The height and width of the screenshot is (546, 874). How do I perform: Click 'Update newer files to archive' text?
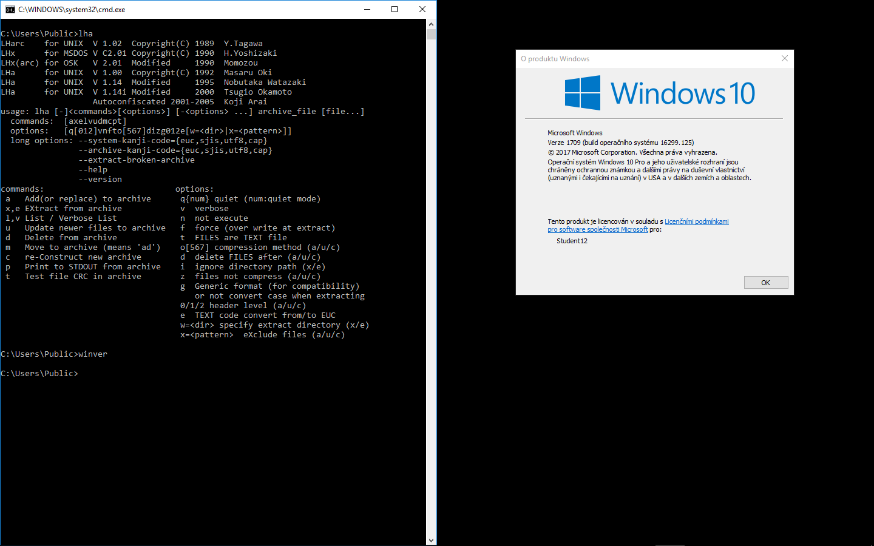coord(95,228)
